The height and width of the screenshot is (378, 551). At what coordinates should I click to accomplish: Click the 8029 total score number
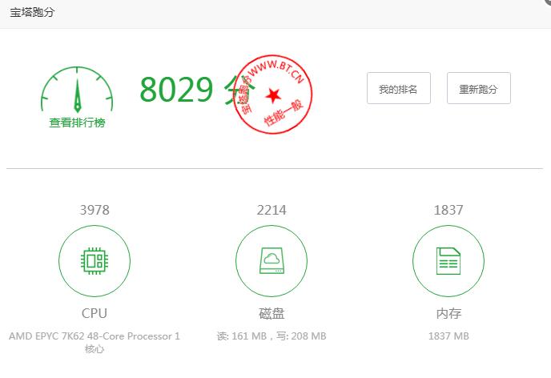(x=176, y=90)
